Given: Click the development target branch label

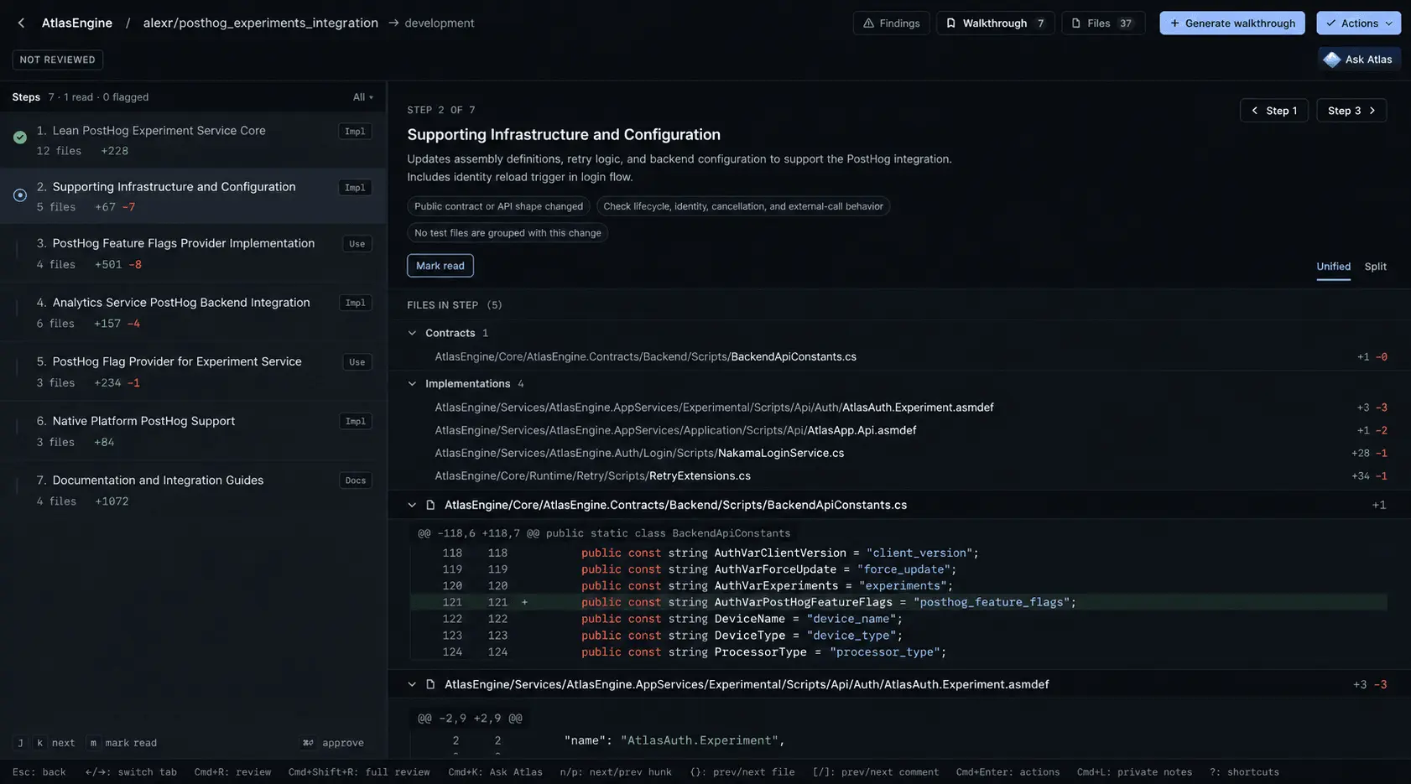Looking at the screenshot, I should 440,23.
